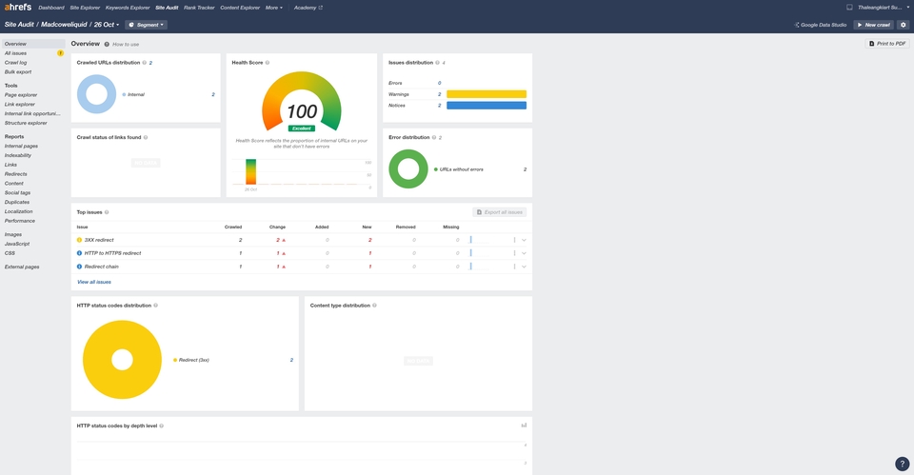Click Print to PDF button
This screenshot has width=914, height=475.
pyautogui.click(x=887, y=44)
